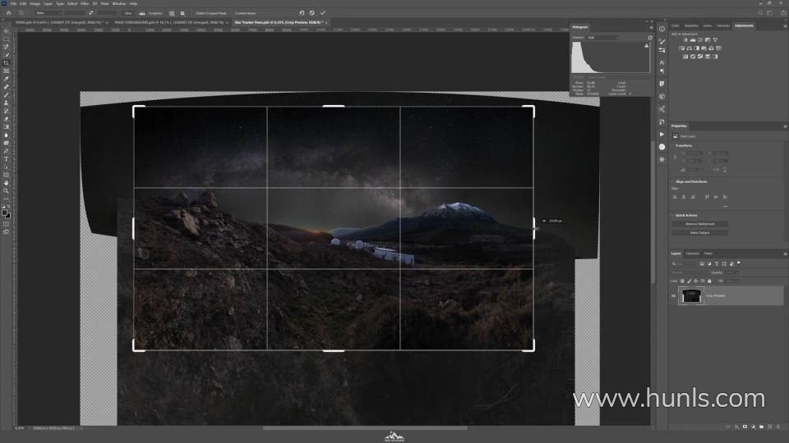
Task: Open crop overlay grid options
Action: [x=172, y=13]
